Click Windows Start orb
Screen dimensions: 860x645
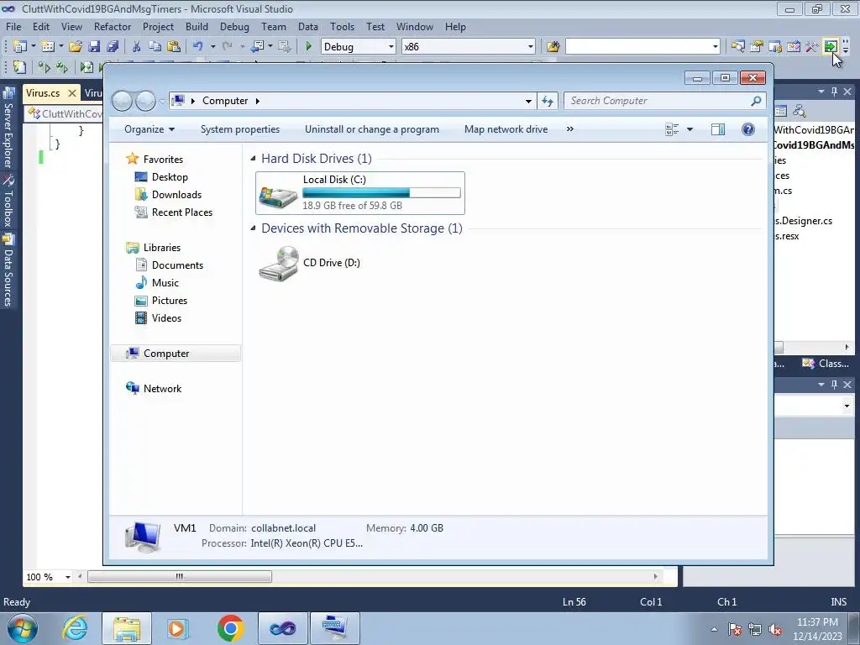[x=23, y=628]
